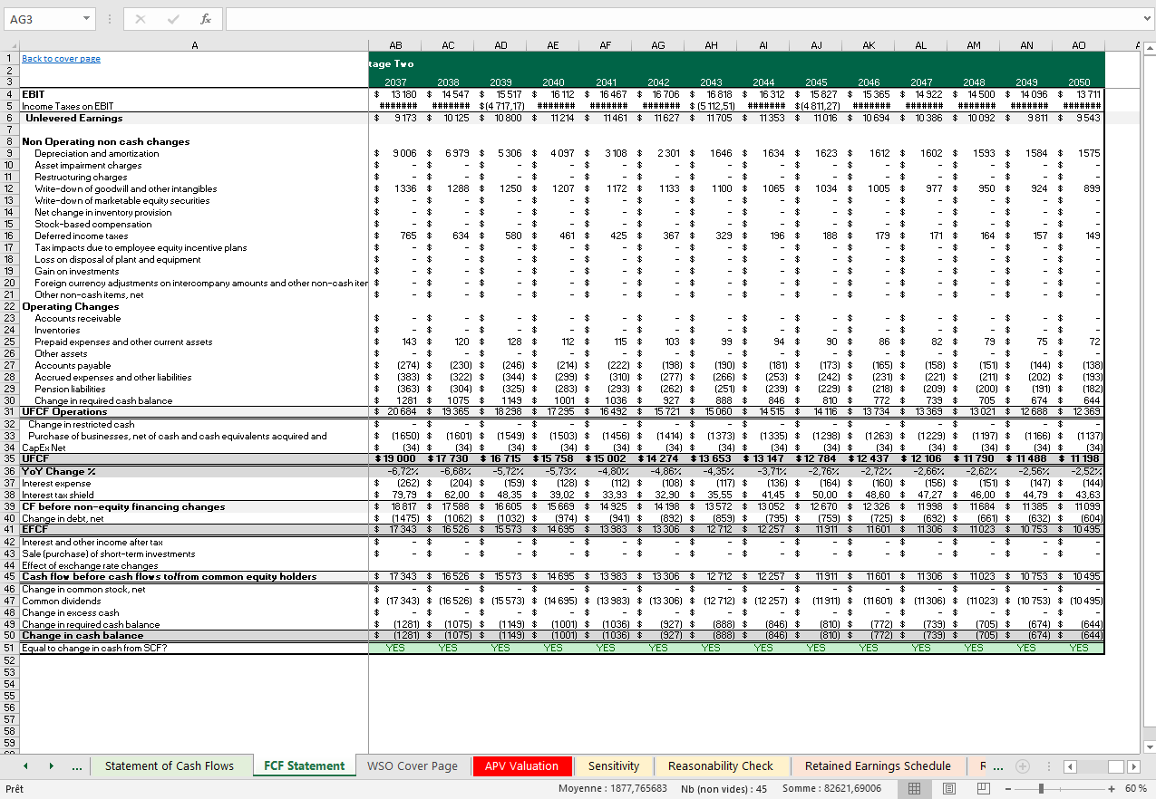
Task: Click the YoY Change % label
Action: coord(59,471)
